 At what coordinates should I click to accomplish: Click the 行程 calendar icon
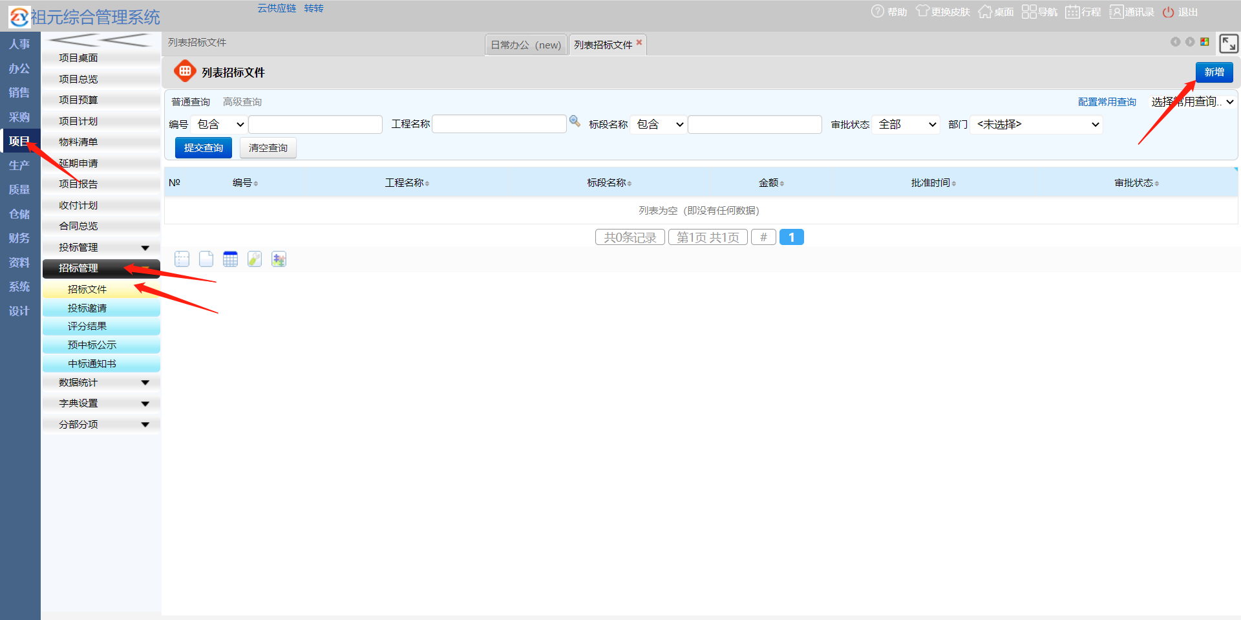(x=1072, y=12)
